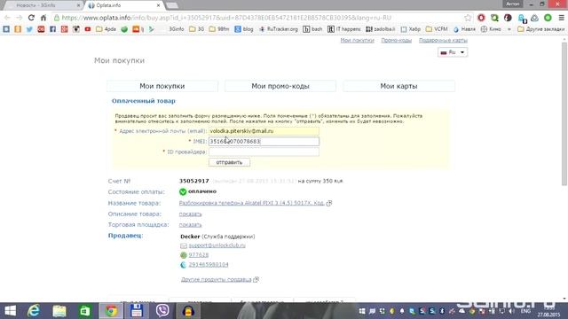Click the seller ICQ number 977628
Viewport: 568px width, 319px height.
(199, 255)
